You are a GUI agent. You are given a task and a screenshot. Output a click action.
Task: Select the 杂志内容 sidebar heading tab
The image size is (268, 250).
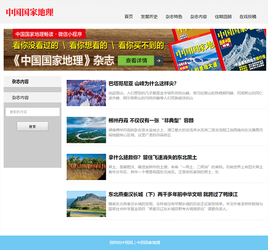click(20, 82)
